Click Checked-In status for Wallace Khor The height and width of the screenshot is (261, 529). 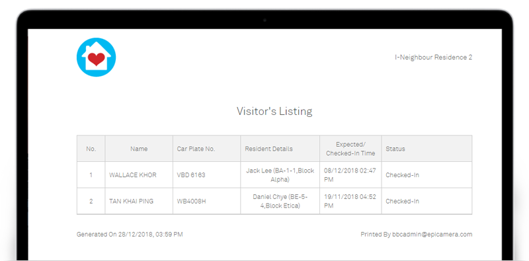pos(403,175)
